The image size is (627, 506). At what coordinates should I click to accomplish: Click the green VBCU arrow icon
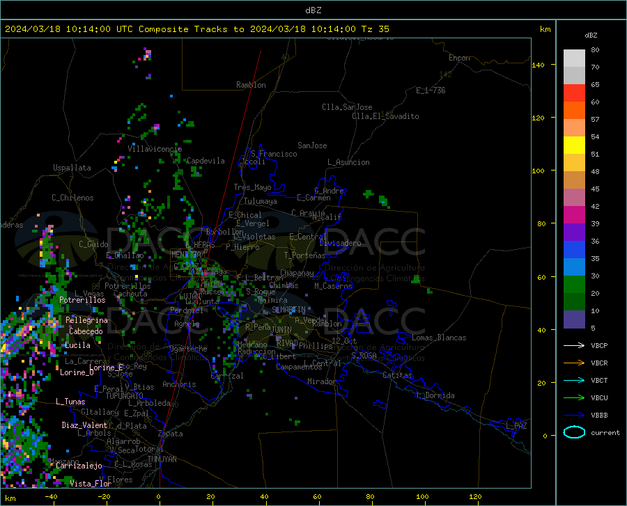pos(574,398)
